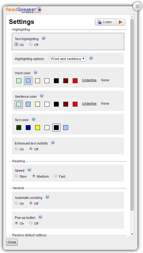Pick the red Sentence color swatch
This screenshot has width=143, height=253.
click(x=75, y=104)
